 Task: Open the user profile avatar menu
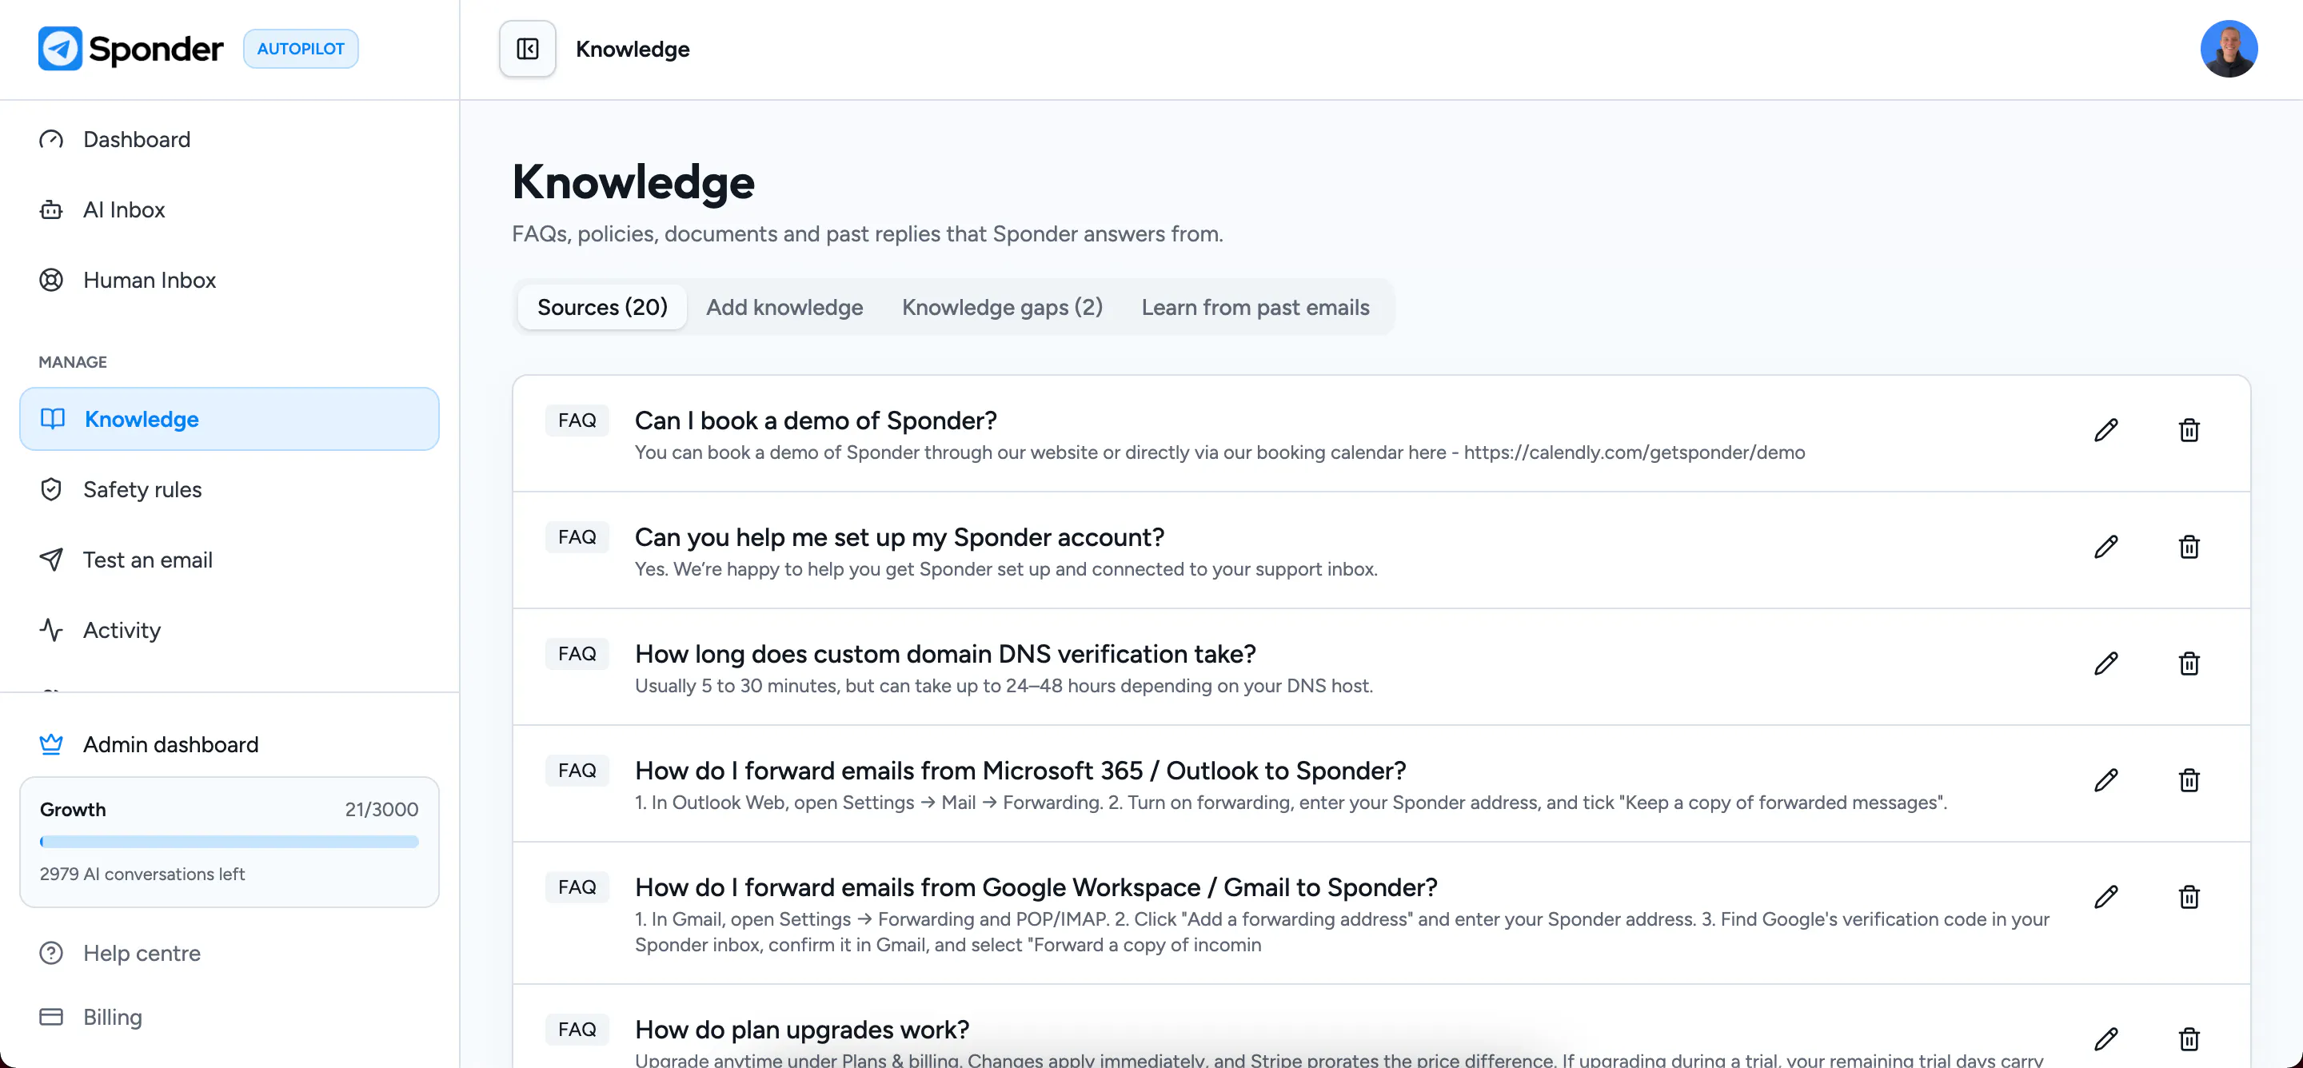click(x=2229, y=49)
